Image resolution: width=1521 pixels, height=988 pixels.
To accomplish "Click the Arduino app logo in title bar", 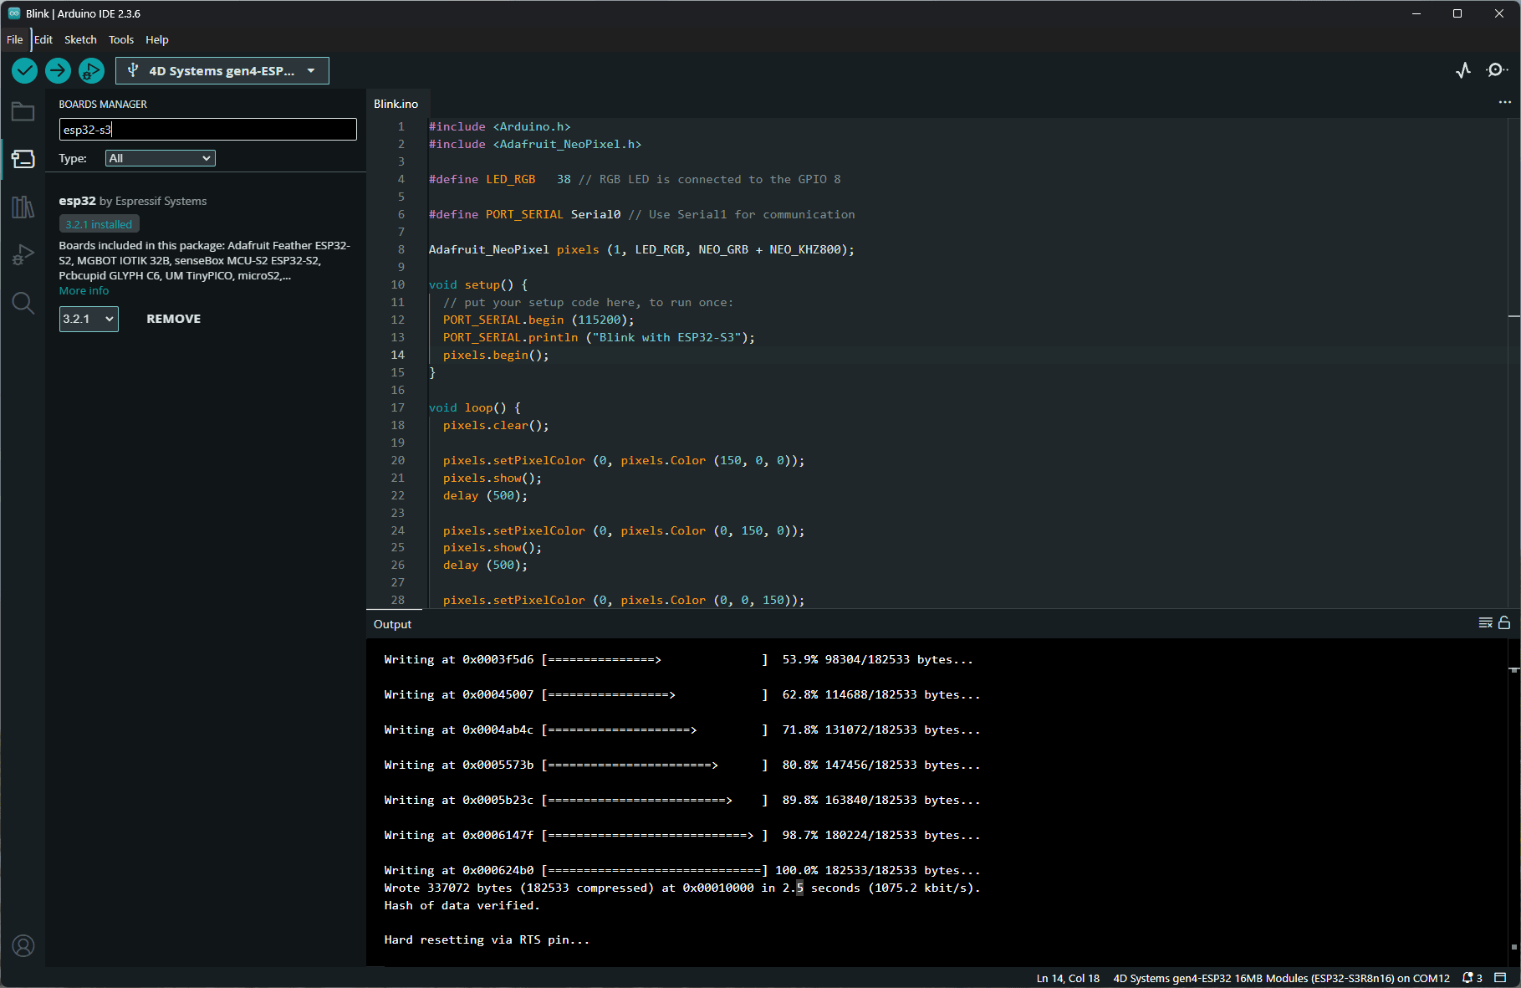I will pyautogui.click(x=14, y=13).
